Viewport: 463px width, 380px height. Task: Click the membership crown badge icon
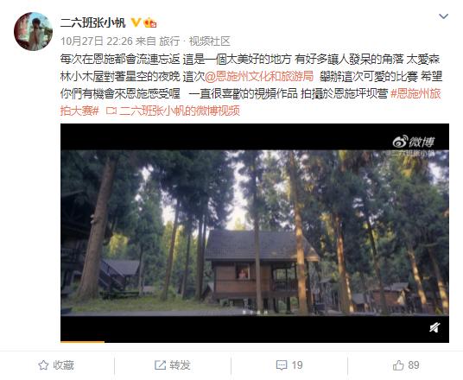coord(150,22)
